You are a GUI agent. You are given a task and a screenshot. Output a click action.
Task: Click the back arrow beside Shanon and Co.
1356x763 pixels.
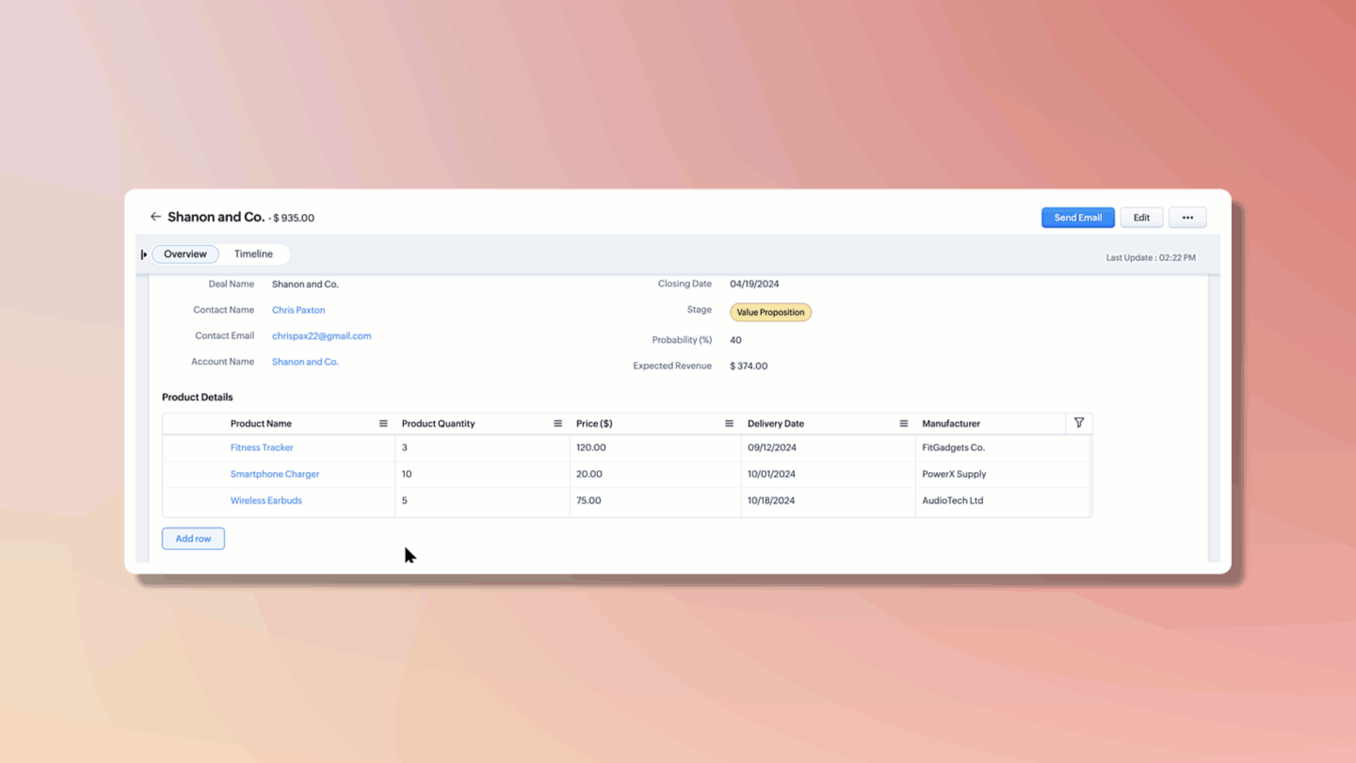[155, 217]
